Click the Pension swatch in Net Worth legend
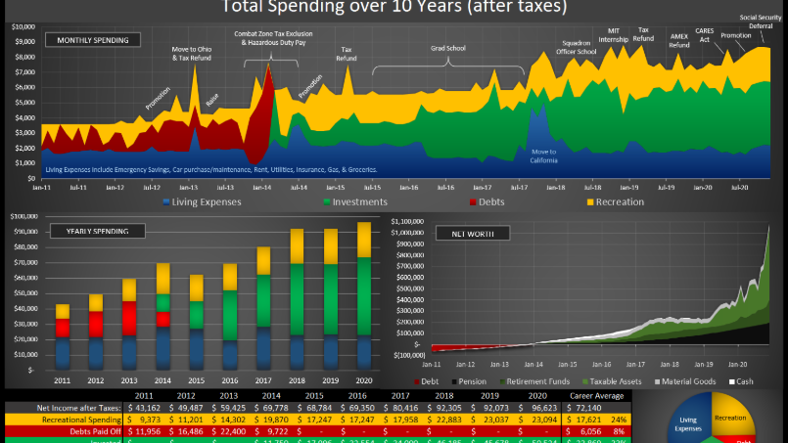 (454, 381)
